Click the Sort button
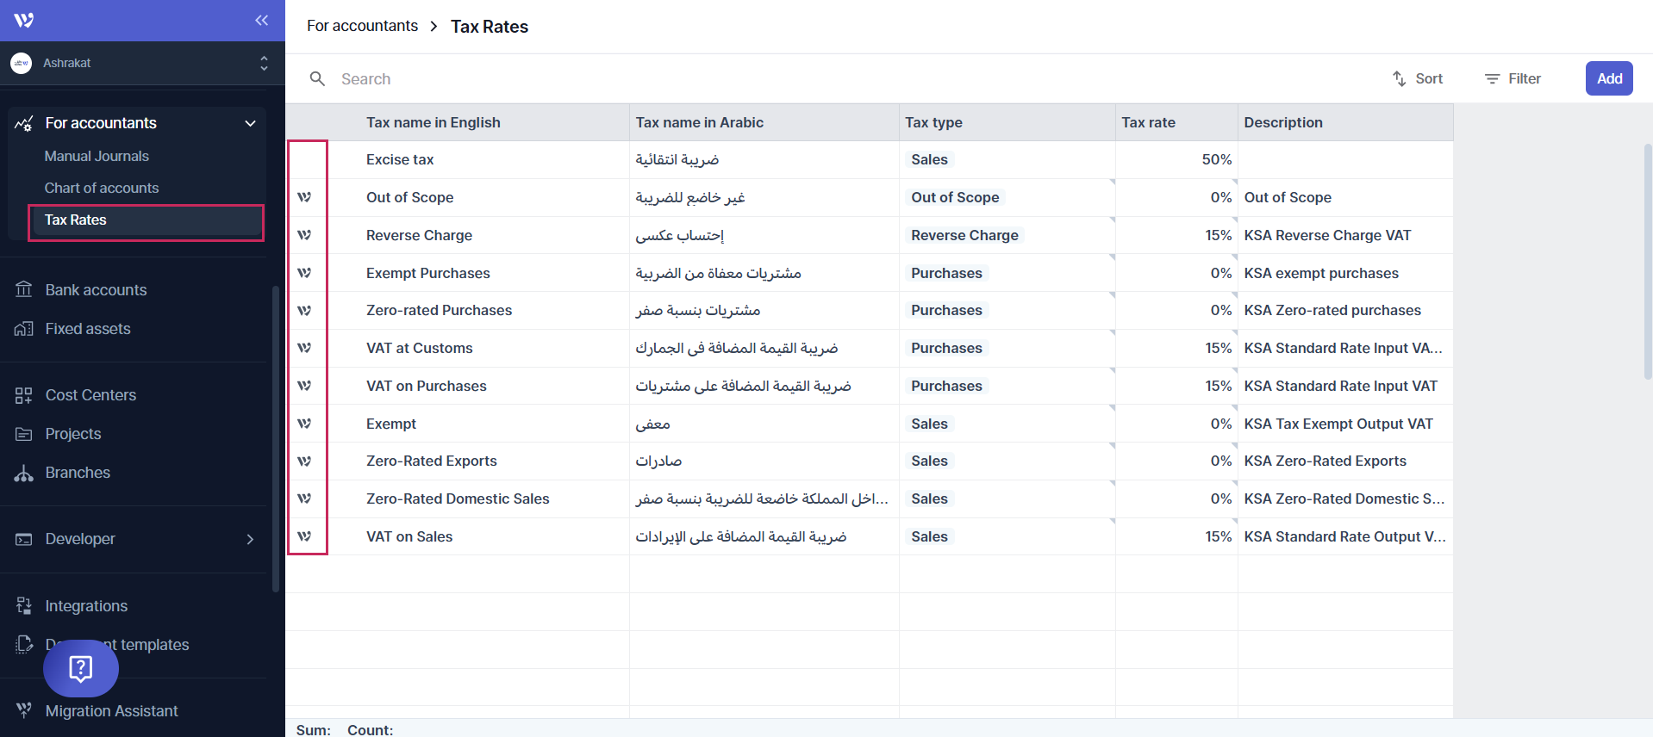This screenshot has width=1653, height=737. [1418, 78]
